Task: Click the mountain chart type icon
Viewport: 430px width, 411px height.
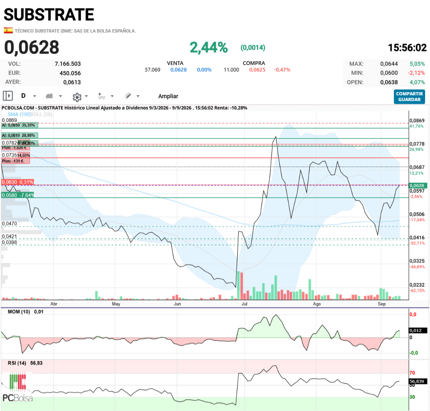Action: pos(49,96)
